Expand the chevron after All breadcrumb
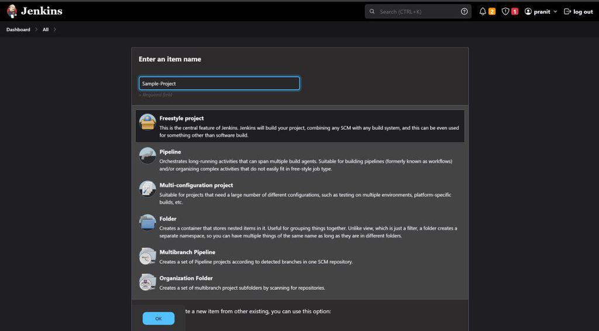Viewport: 599px width, 331px height. pos(54,29)
